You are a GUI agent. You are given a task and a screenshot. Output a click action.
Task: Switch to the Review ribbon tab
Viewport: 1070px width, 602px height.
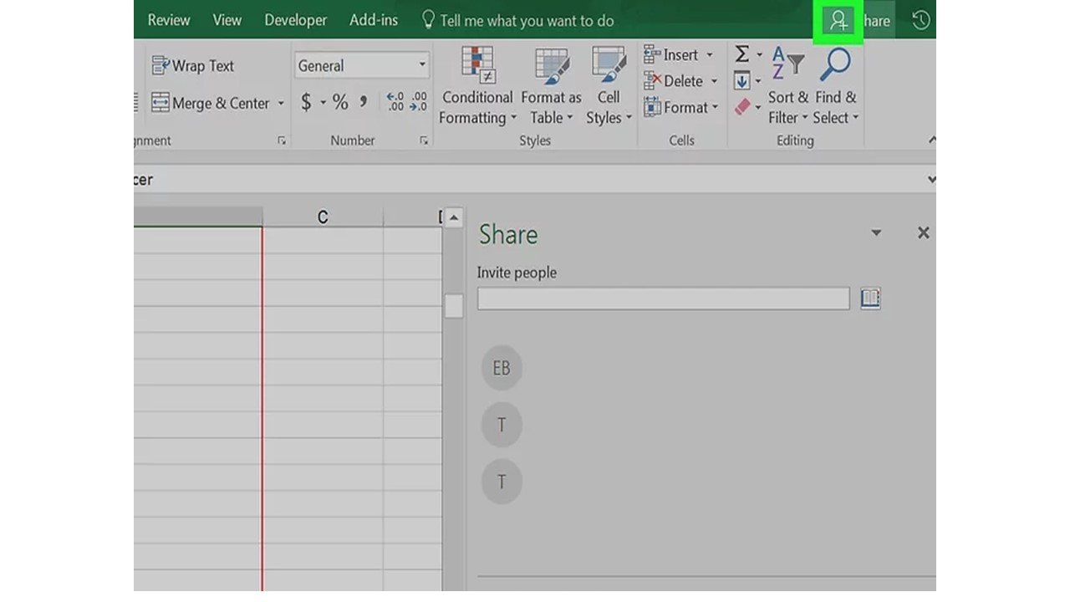(168, 20)
